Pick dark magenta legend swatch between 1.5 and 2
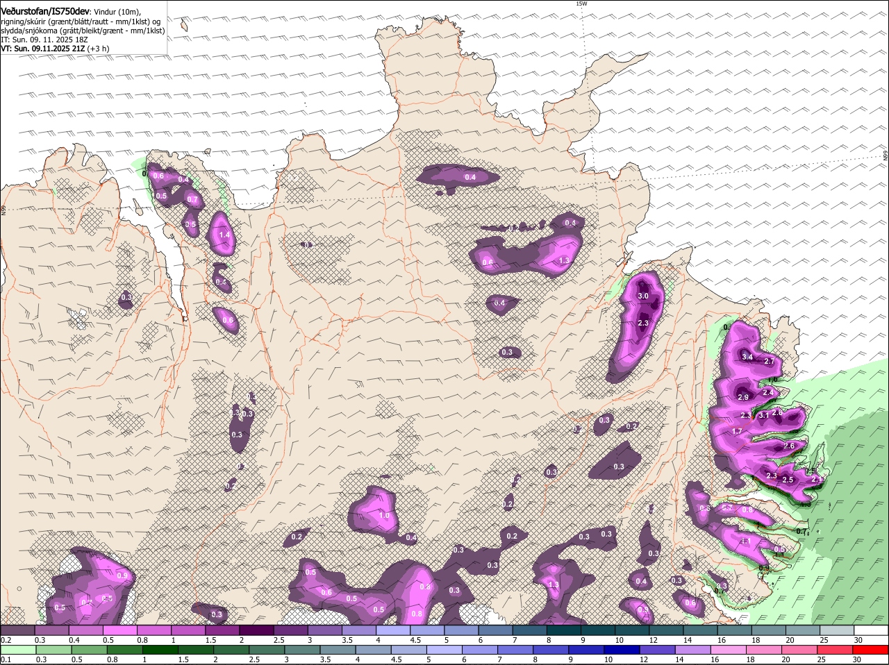The height and width of the screenshot is (665, 889). 222,630
